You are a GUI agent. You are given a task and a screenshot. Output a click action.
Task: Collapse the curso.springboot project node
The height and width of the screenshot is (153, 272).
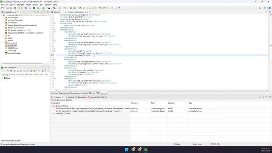tap(2, 15)
